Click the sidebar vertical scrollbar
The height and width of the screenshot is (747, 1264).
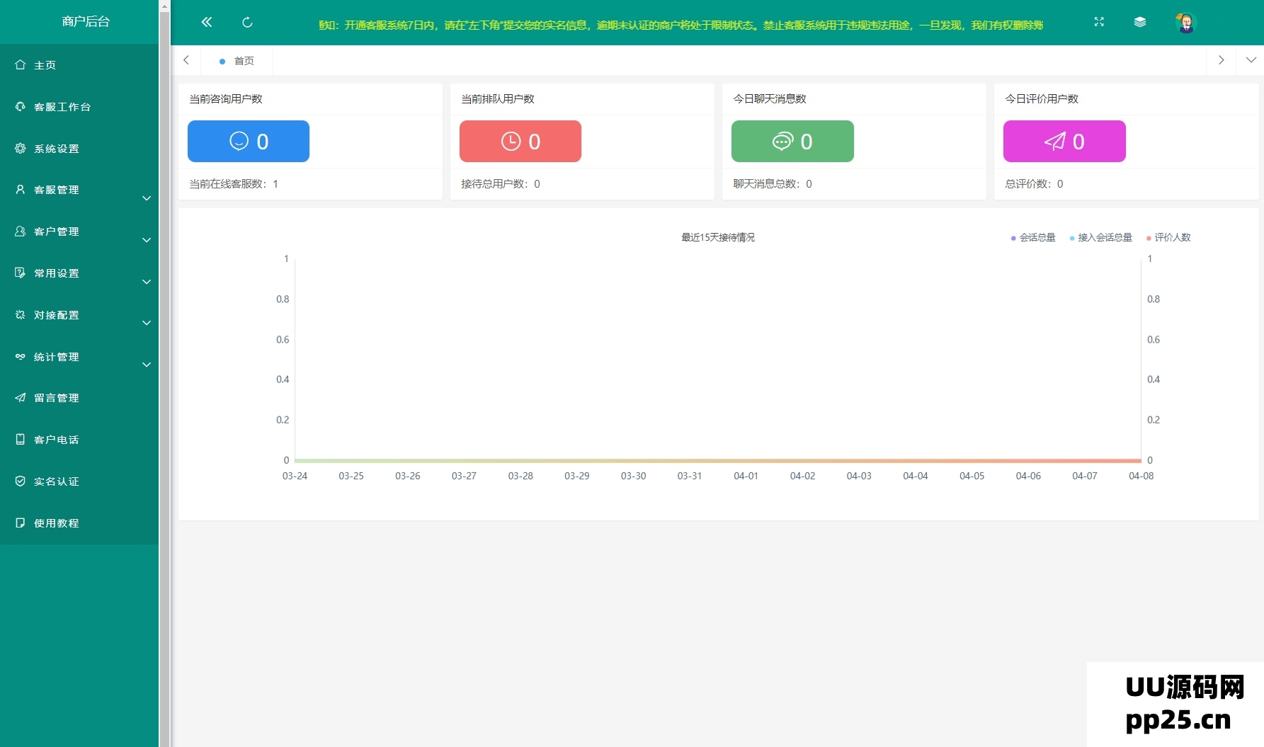[x=164, y=354]
